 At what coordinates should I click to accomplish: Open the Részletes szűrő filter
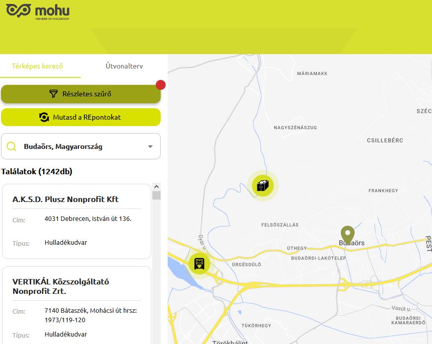coord(81,94)
